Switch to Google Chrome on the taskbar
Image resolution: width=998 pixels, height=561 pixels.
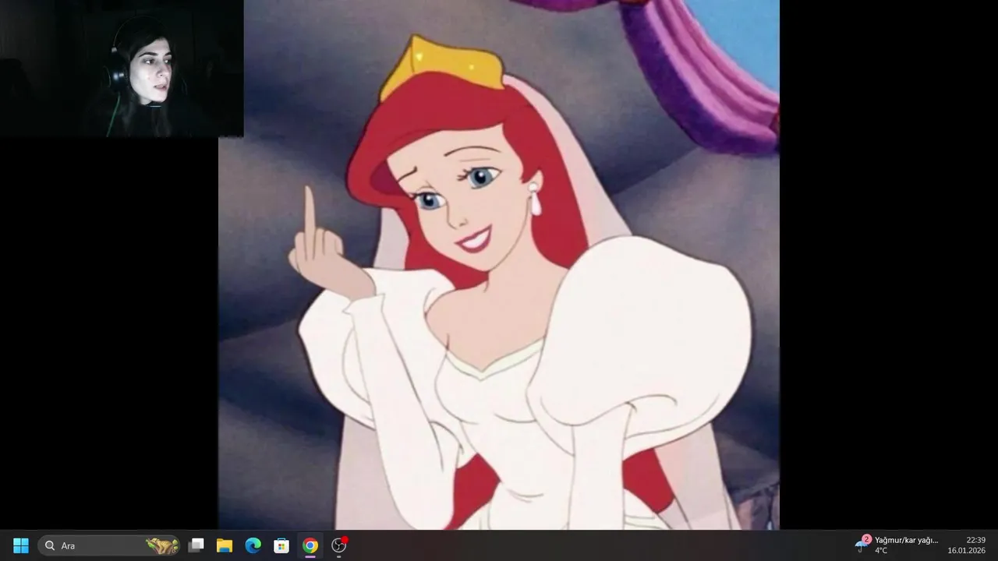(x=310, y=545)
